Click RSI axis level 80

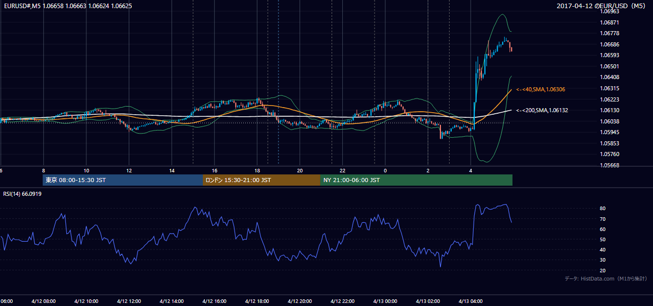click(x=602, y=209)
